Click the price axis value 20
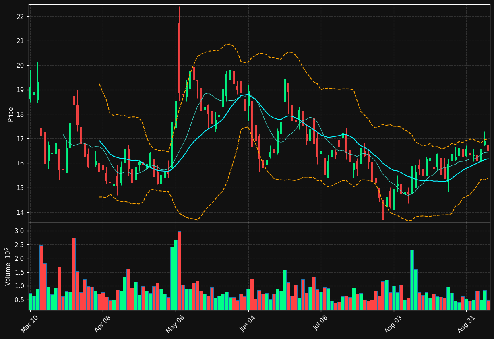The height and width of the screenshot is (339, 494). pos(20,66)
